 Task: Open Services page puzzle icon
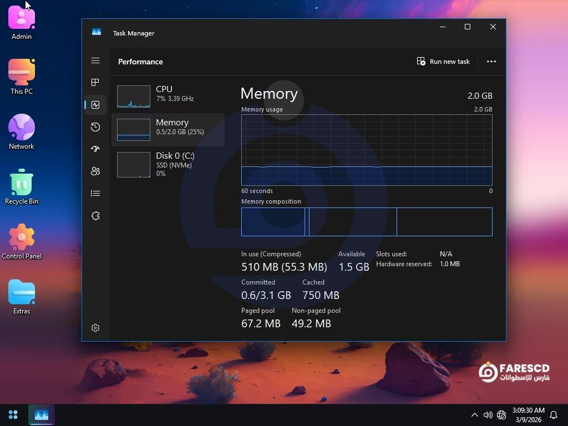95,216
